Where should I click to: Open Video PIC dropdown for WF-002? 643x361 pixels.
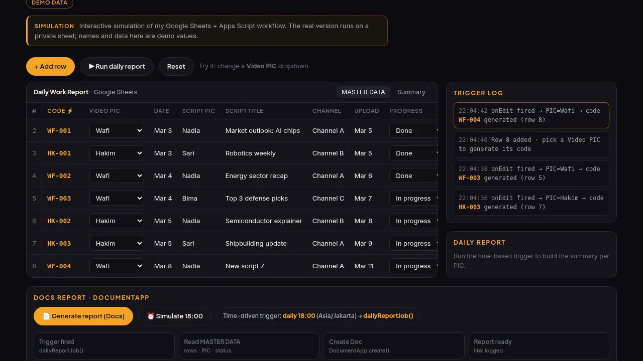point(117,175)
